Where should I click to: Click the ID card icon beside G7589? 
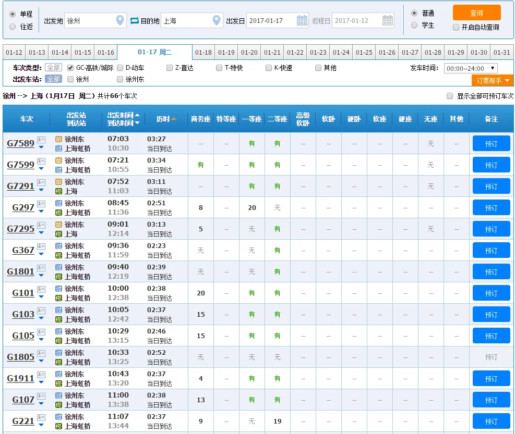pos(41,140)
